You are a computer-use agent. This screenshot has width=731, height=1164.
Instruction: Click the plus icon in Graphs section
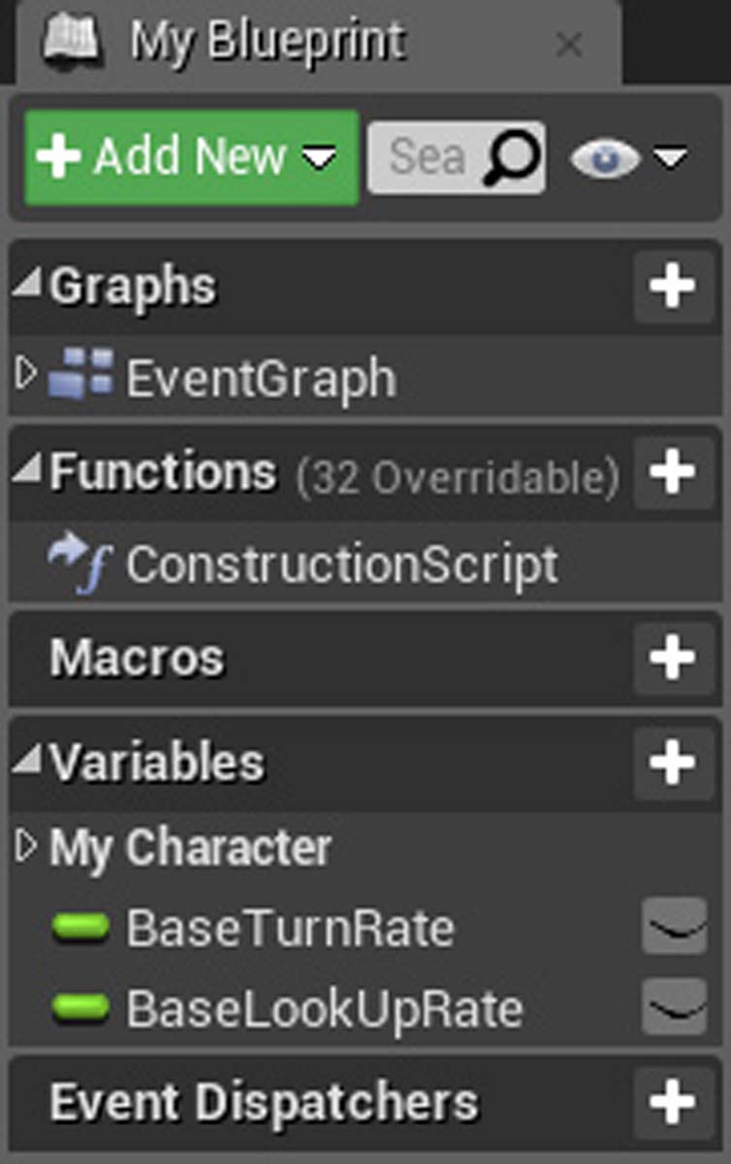point(673,286)
